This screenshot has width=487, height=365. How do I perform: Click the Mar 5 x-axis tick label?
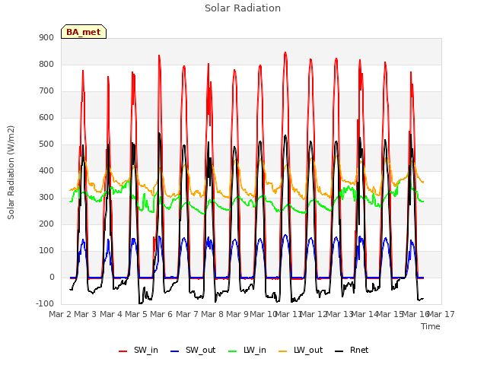[136, 314]
